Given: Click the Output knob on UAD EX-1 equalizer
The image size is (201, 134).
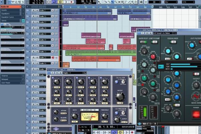Looking at the screenshot, I should pos(120,96).
